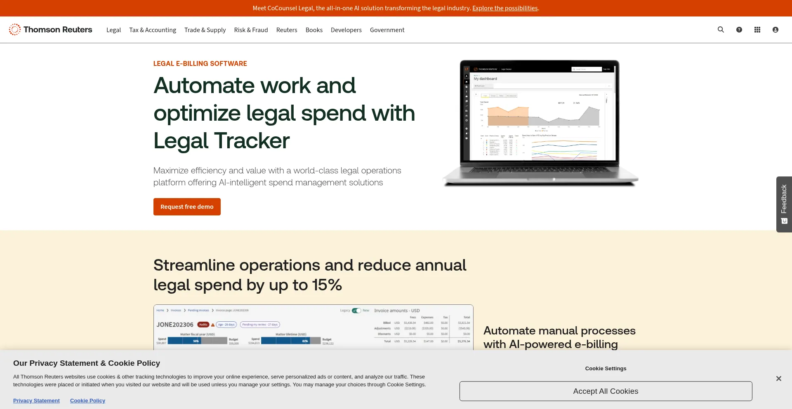The height and width of the screenshot is (409, 792).
Task: Select the Reuters menu item
Action: point(287,30)
